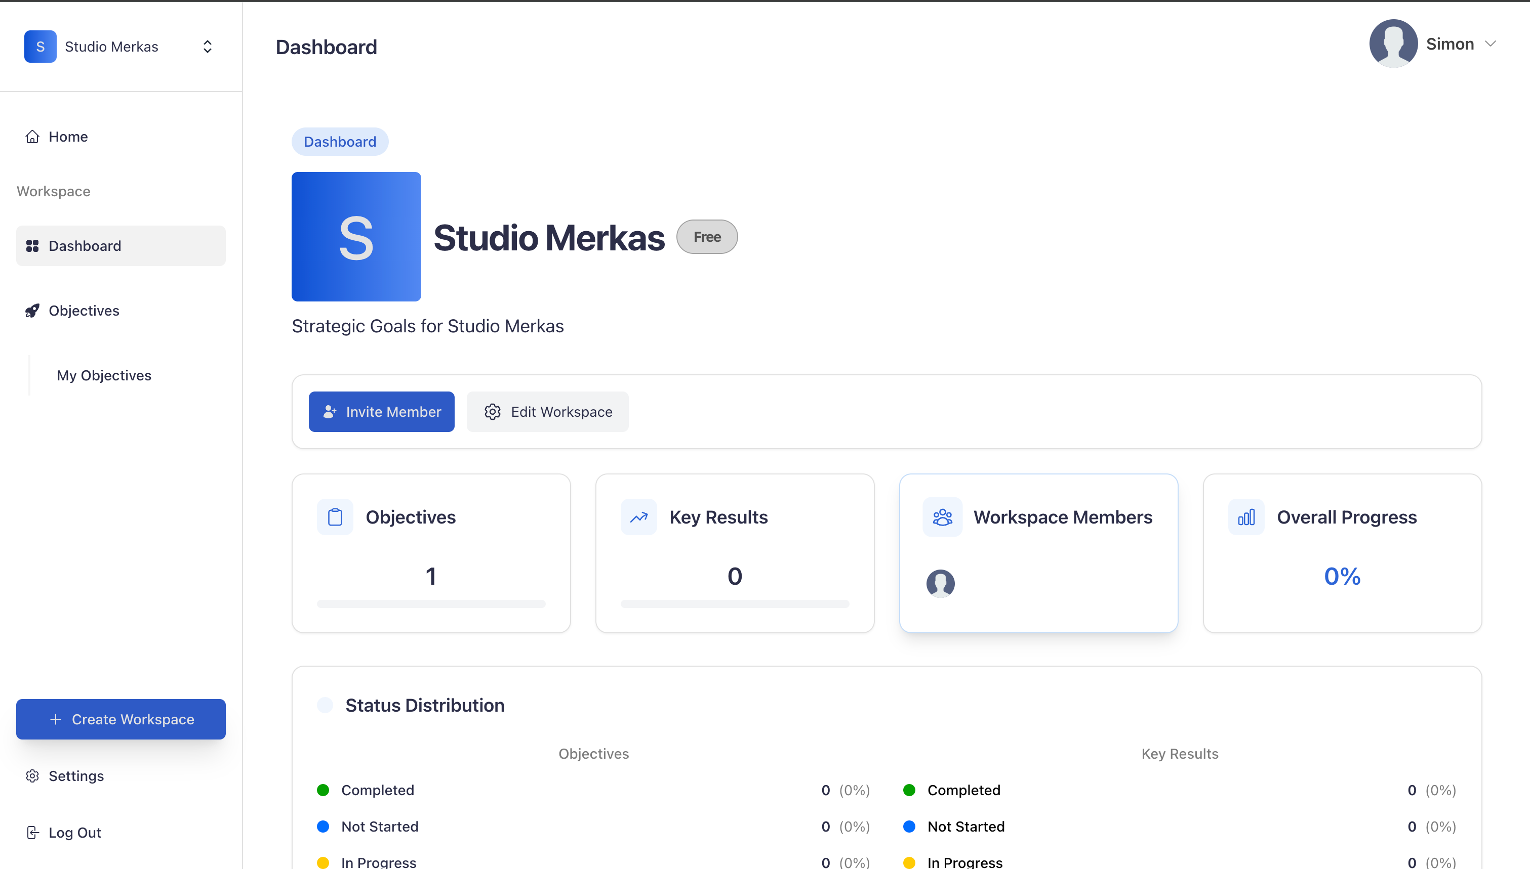Go to My Objectives in sidebar

point(104,375)
